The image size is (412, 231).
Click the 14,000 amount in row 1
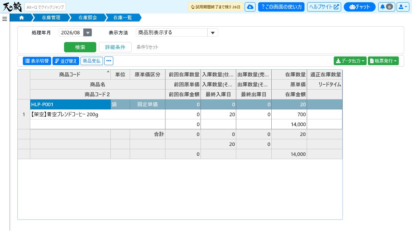pyautogui.click(x=289, y=124)
